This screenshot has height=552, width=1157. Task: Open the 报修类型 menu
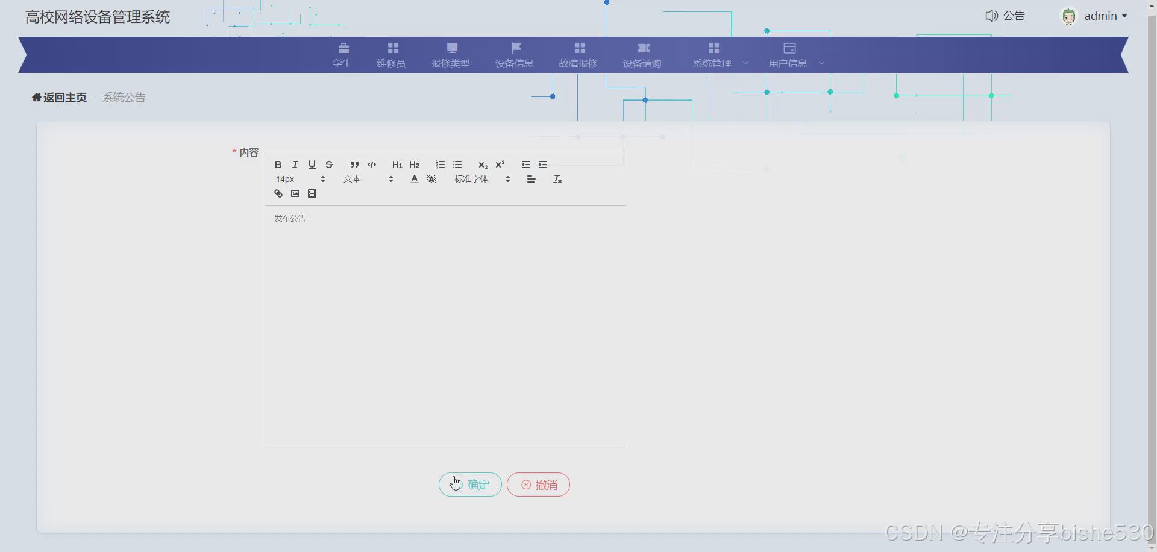pyautogui.click(x=451, y=55)
